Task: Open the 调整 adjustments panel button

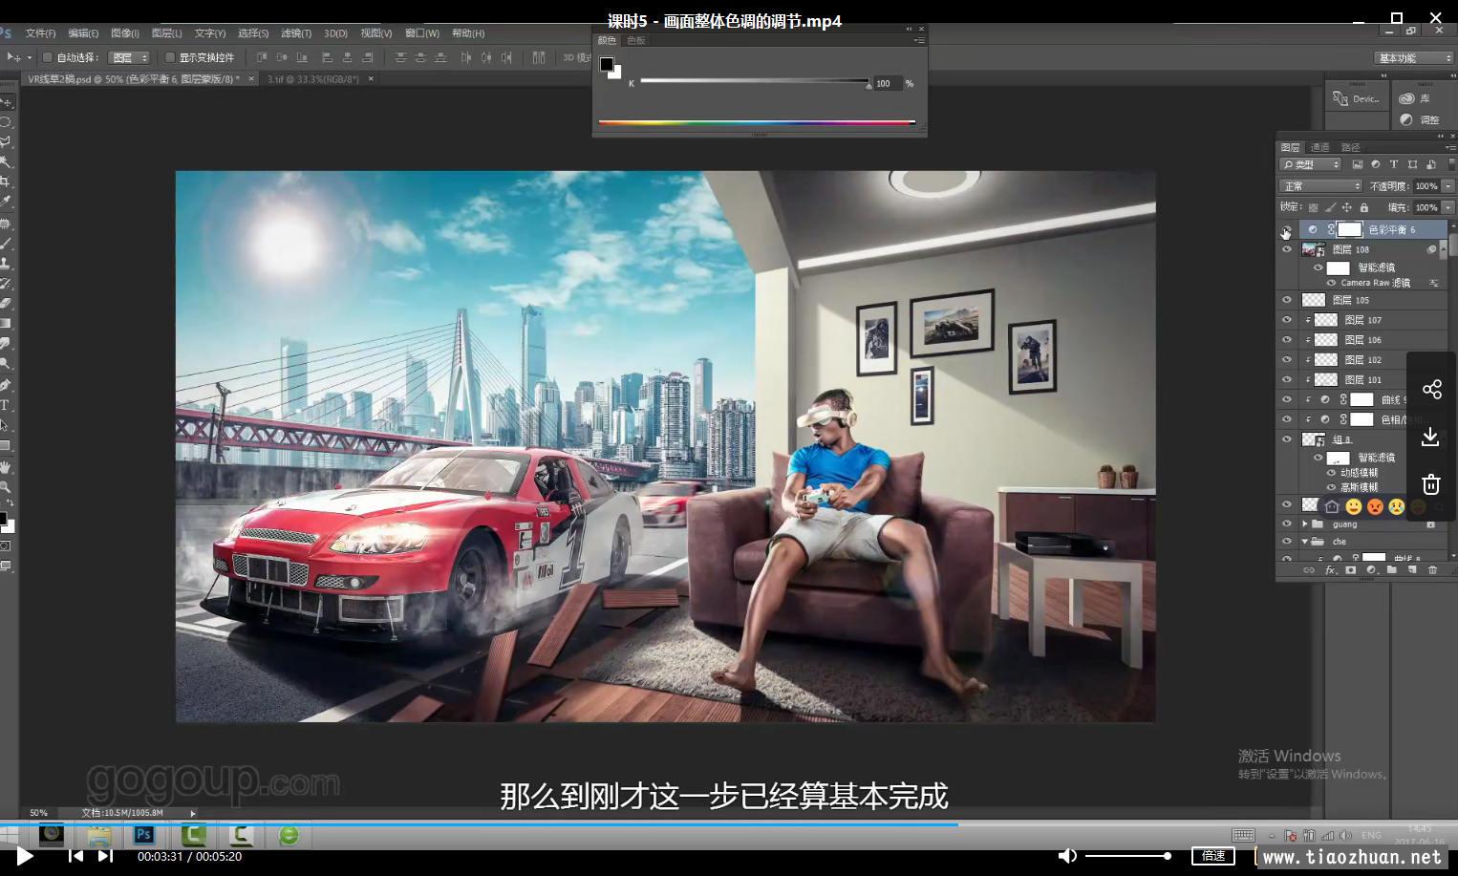Action: tap(1420, 120)
